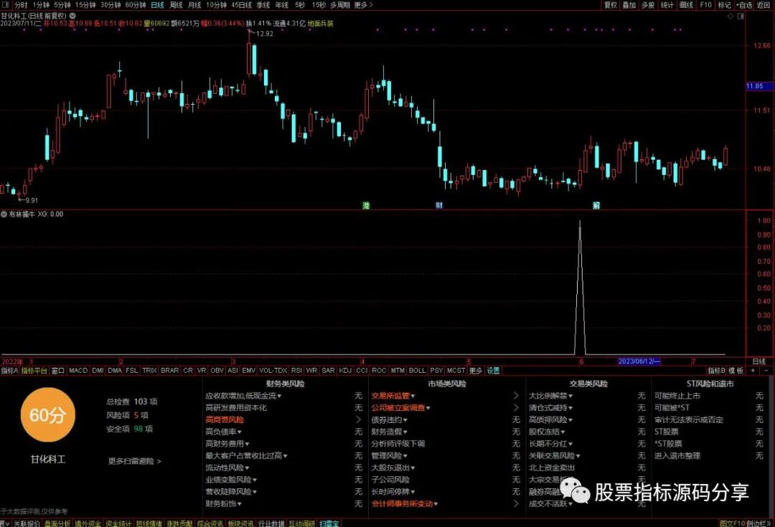Select the RSI indicator tab
This screenshot has height=527, width=775.
point(296,371)
